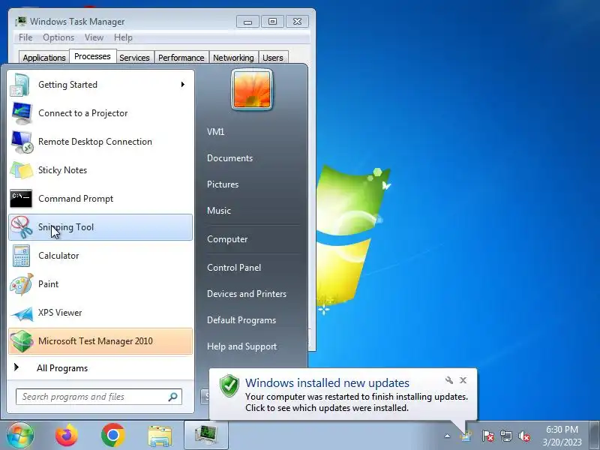Click the Search programs and files field
Viewport: 600px width, 450px height.
(x=99, y=397)
